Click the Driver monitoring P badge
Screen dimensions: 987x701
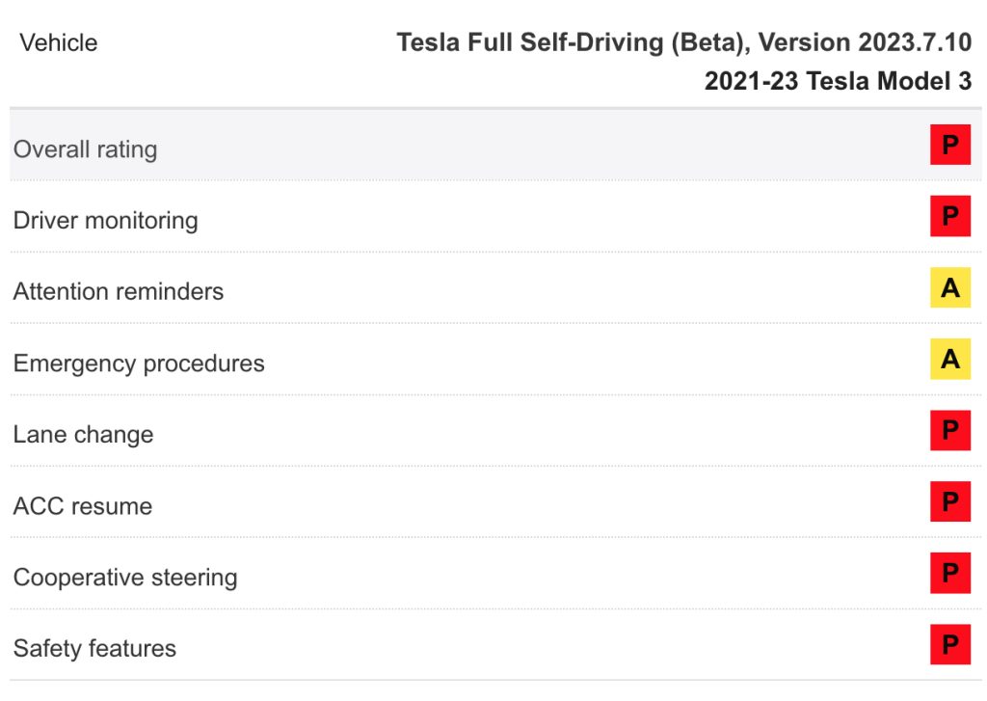(x=949, y=216)
